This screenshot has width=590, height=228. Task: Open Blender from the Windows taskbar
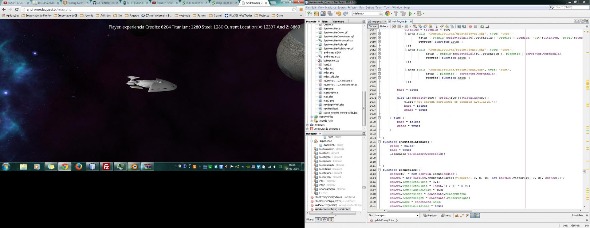pyautogui.click(x=134, y=166)
